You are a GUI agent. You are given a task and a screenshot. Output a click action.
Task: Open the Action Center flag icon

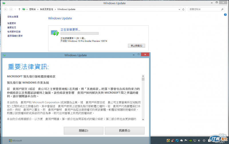point(186,141)
